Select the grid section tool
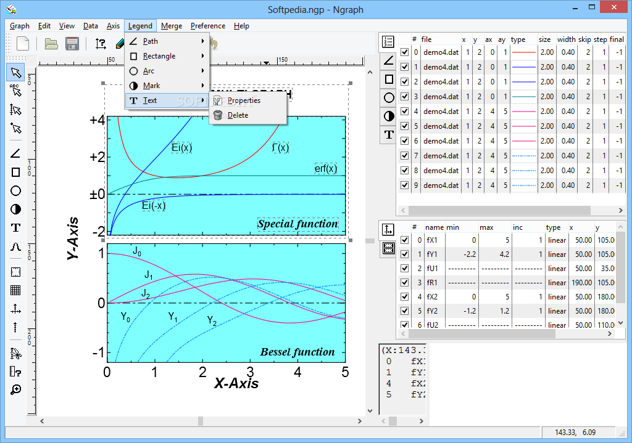Viewport: 632px width, 443px height. (15, 290)
